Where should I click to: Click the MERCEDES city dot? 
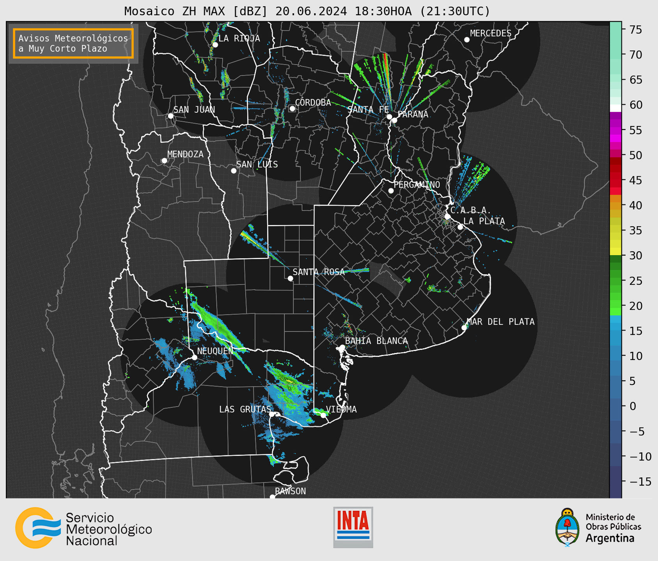coord(466,40)
